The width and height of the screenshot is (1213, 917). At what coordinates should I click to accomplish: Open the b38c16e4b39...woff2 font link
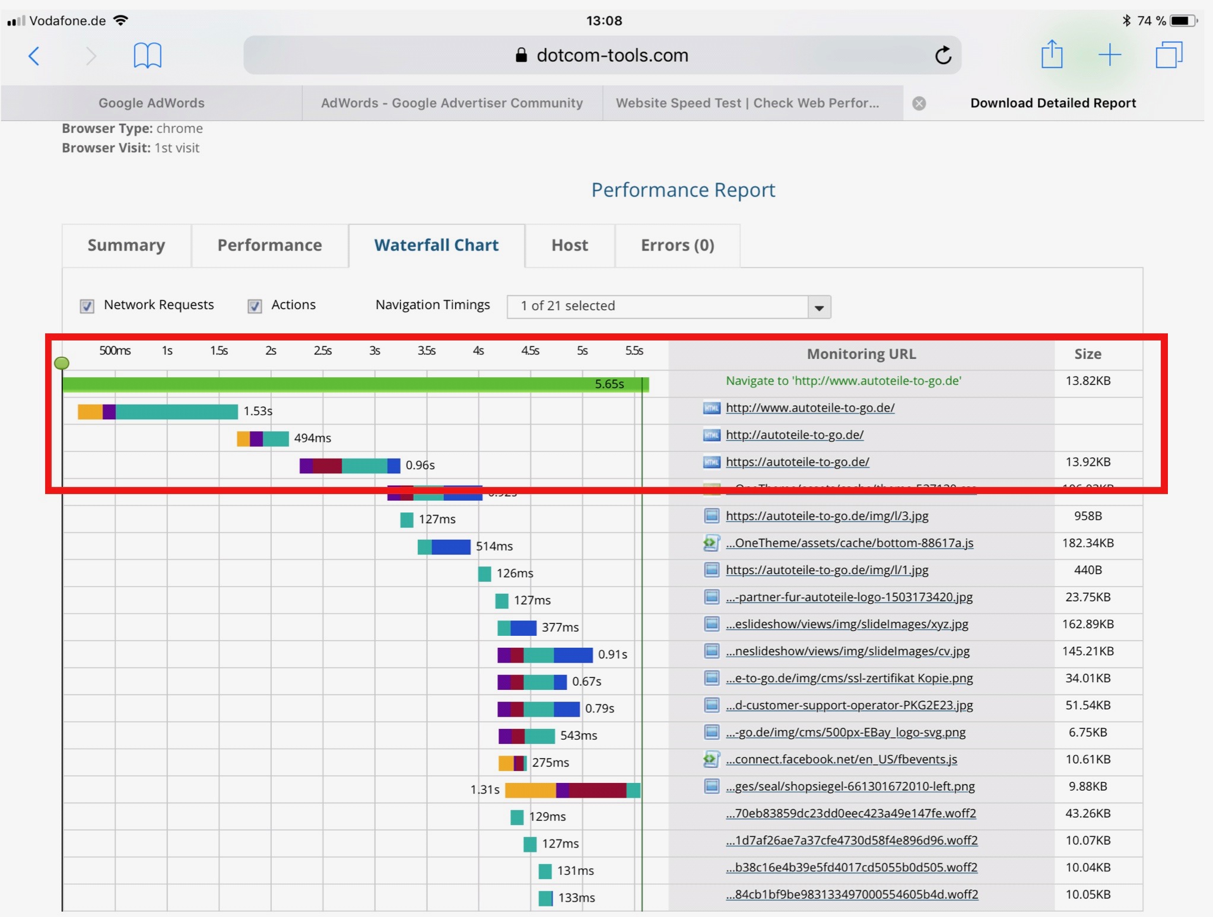click(x=852, y=867)
